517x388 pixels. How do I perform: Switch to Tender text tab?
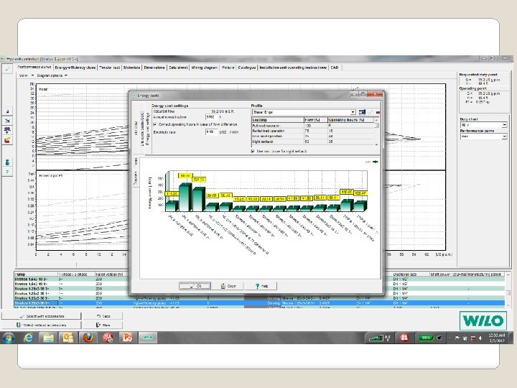click(109, 68)
